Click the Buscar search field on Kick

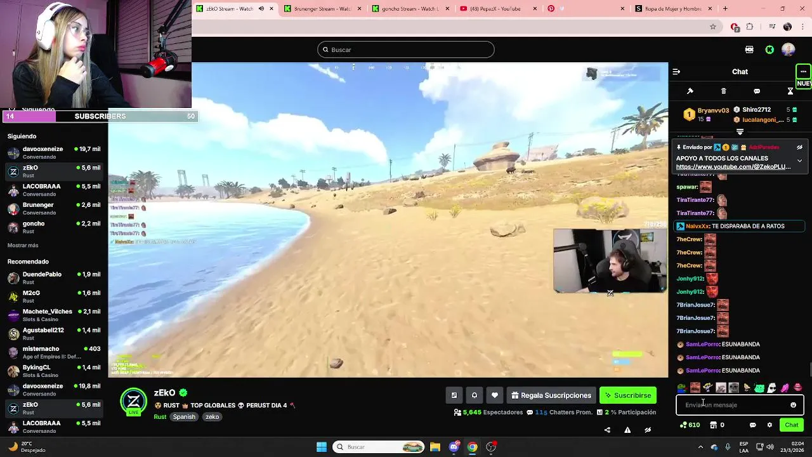(x=406, y=50)
